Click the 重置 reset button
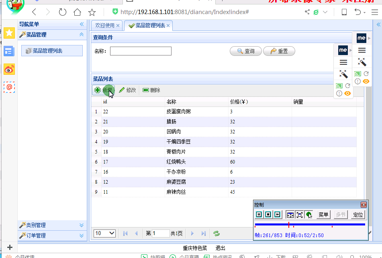Screen dimensions: 382x258 point(279,51)
